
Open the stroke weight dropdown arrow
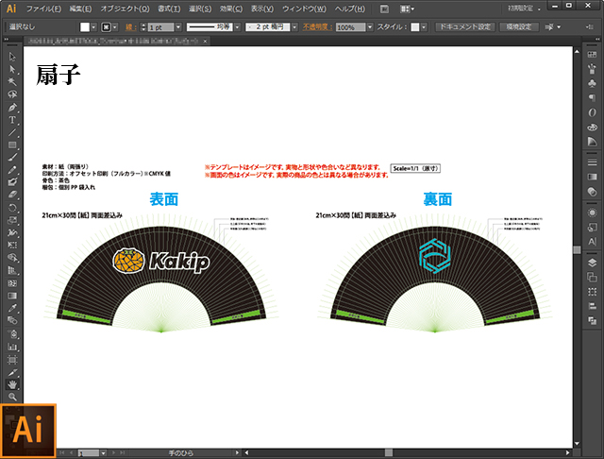coord(178,27)
